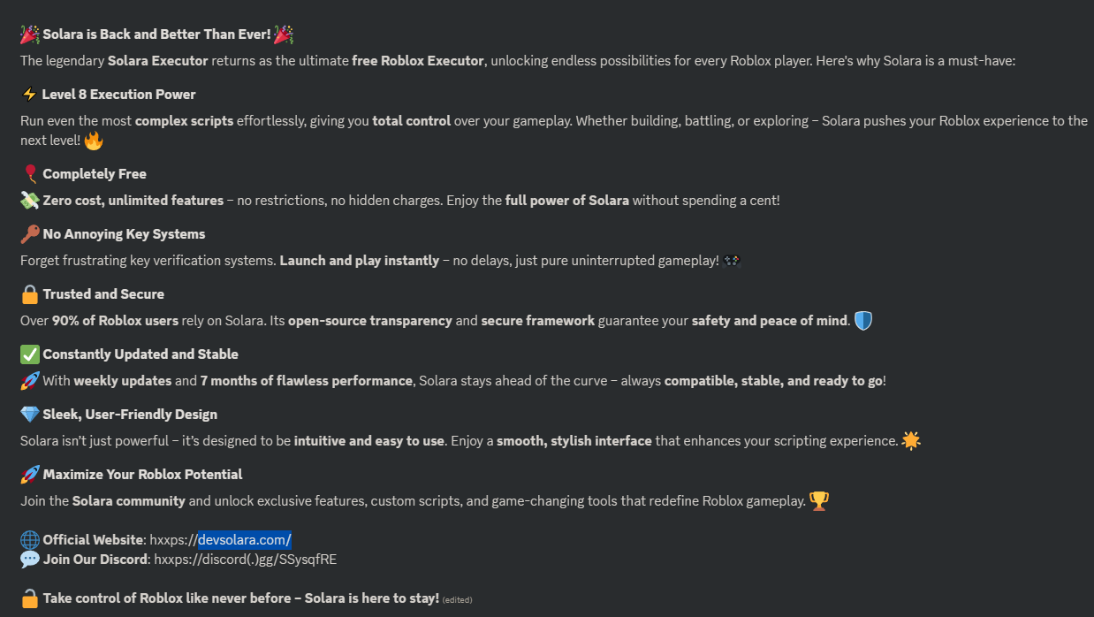Click the key emoji beside No Annoying Key Systems
Viewport: 1094px width, 617px height.
pyautogui.click(x=30, y=234)
